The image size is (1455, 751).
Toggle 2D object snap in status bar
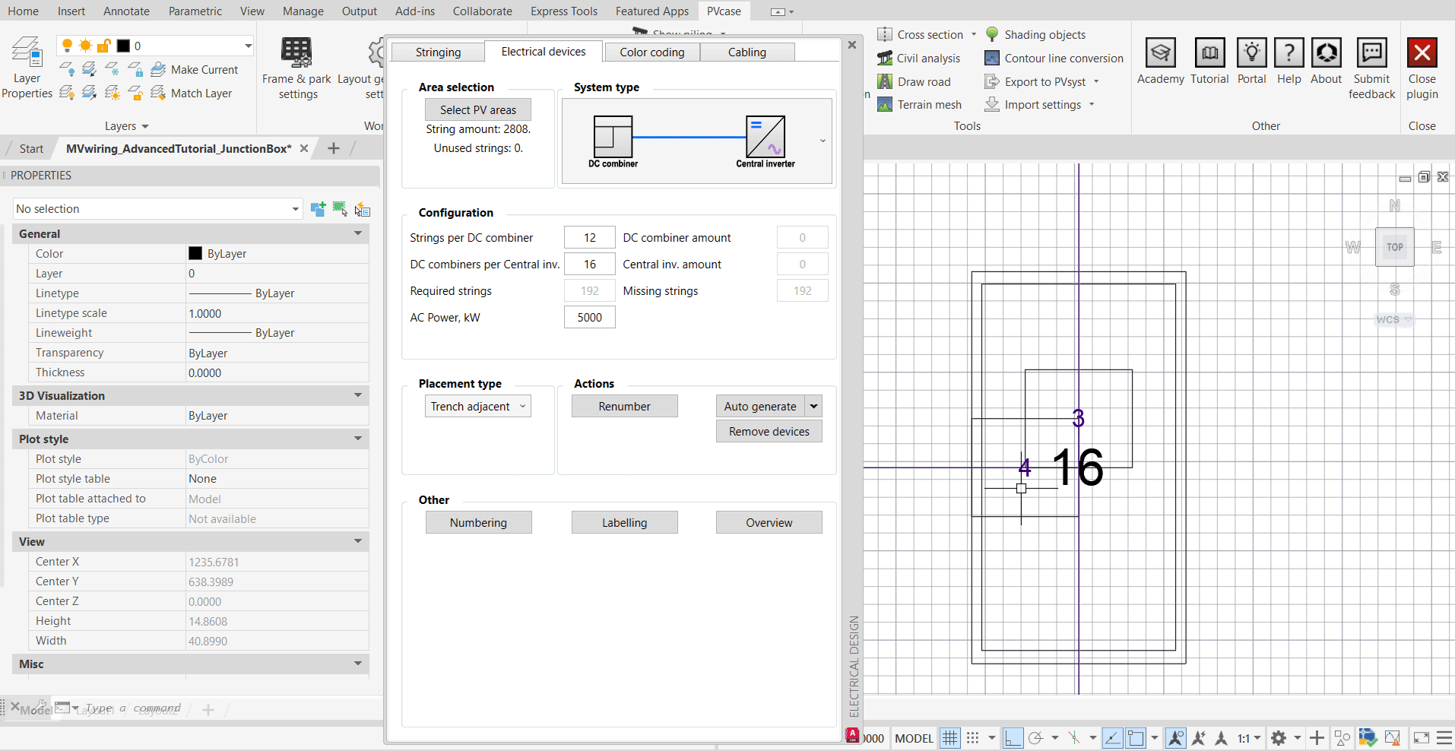pos(1136,738)
